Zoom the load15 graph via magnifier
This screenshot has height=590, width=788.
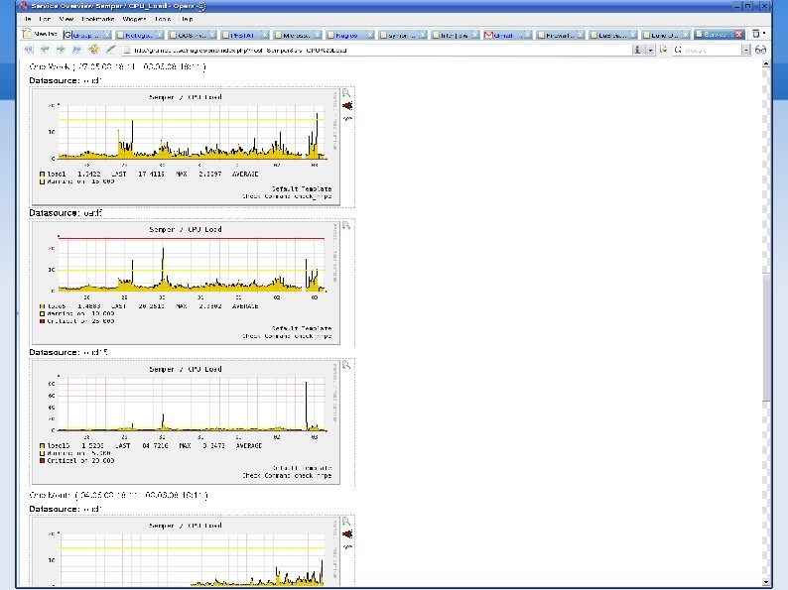(346, 365)
